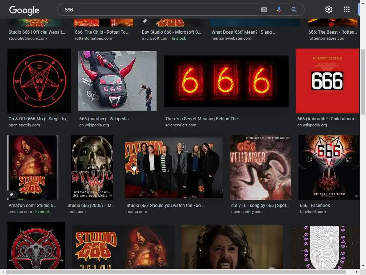366x275 pixels.
Task: Open Google settings gear
Action: coord(329,9)
